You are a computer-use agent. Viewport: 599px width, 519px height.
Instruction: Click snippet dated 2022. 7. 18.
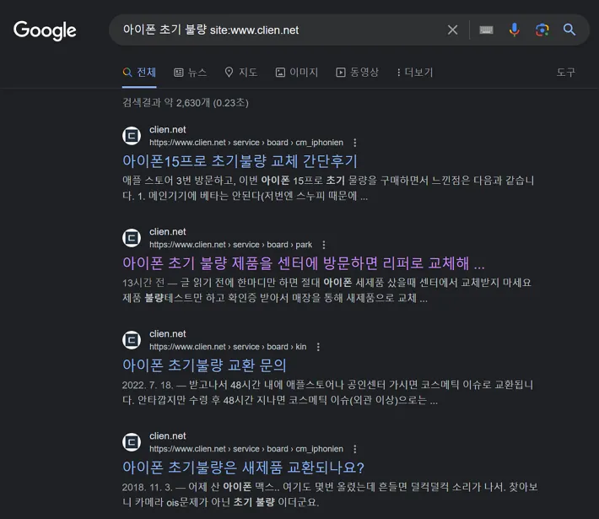(327, 392)
